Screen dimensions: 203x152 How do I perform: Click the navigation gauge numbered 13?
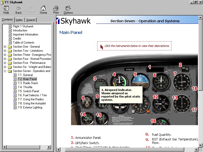tap(182, 104)
